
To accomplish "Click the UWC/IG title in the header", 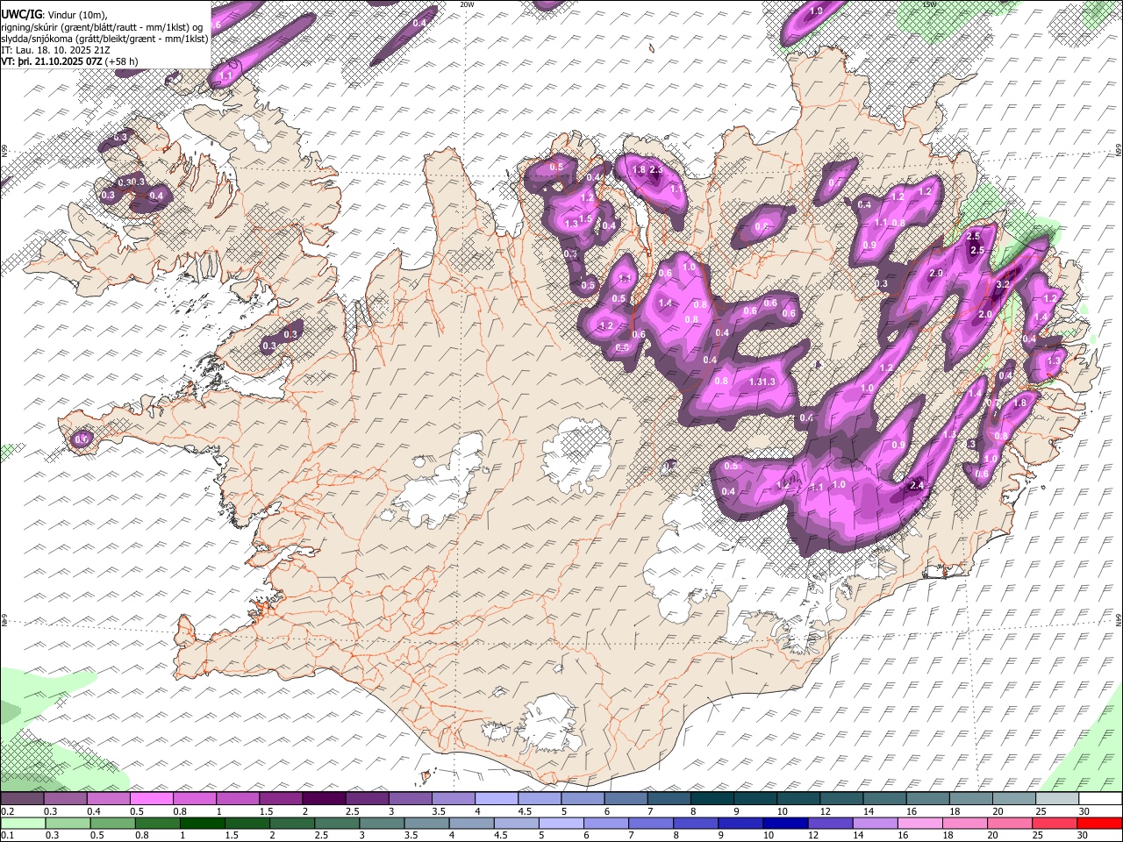I will [20, 15].
